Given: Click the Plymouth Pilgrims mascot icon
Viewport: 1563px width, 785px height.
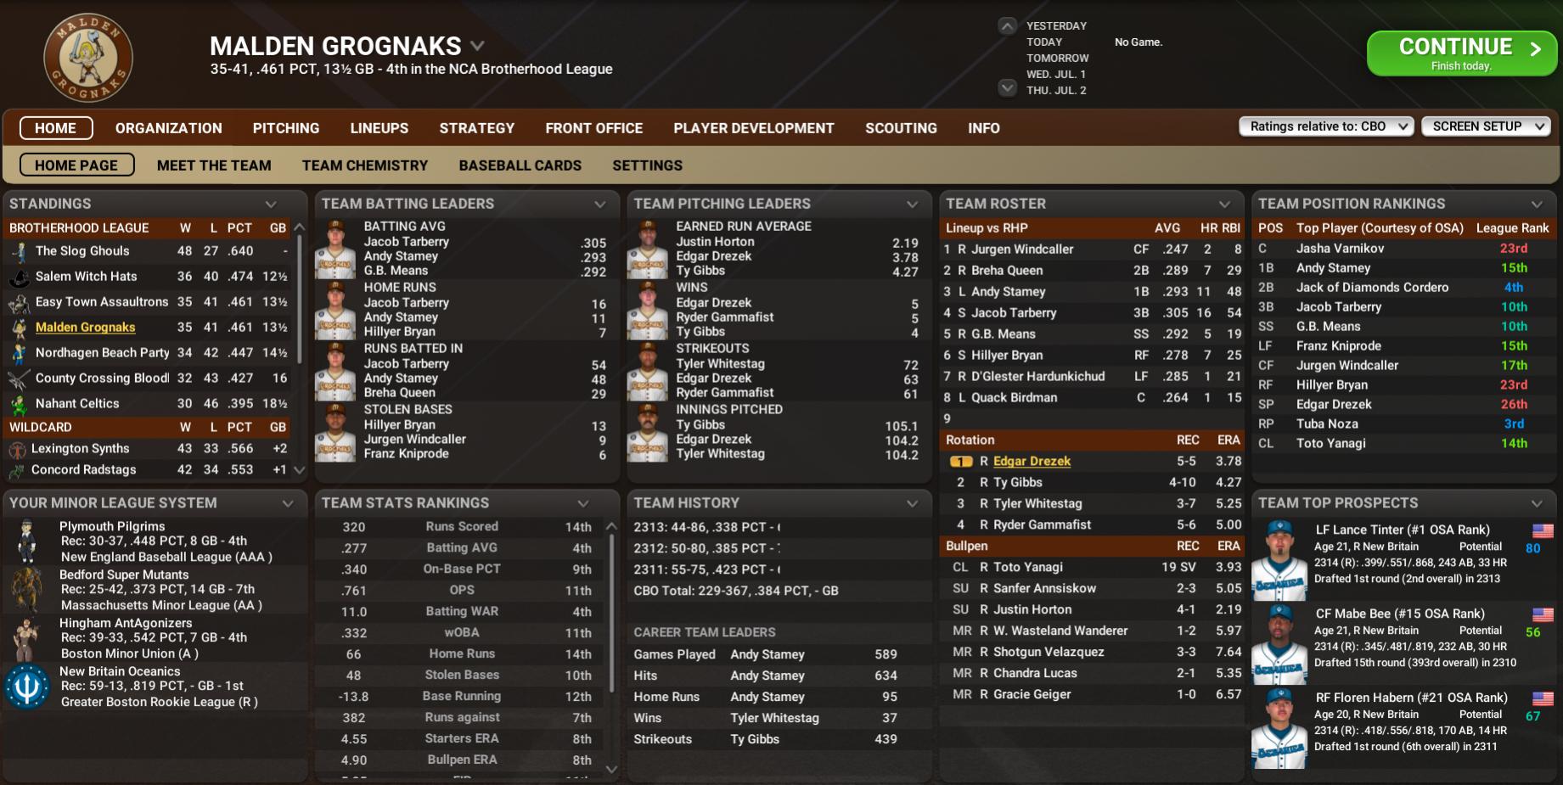Looking at the screenshot, I should click(x=27, y=541).
